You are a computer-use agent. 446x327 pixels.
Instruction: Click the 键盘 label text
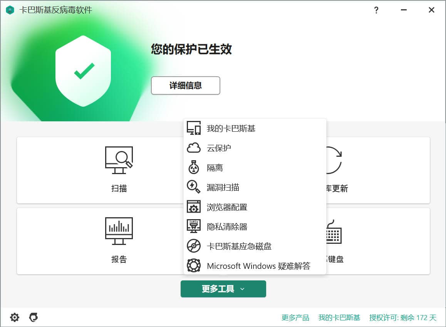point(335,259)
